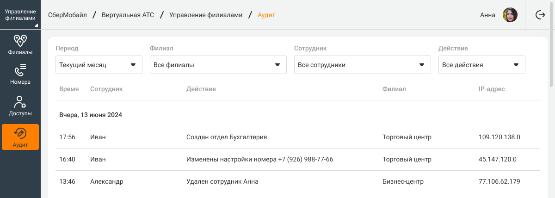Open the Период dropdown

click(99, 65)
